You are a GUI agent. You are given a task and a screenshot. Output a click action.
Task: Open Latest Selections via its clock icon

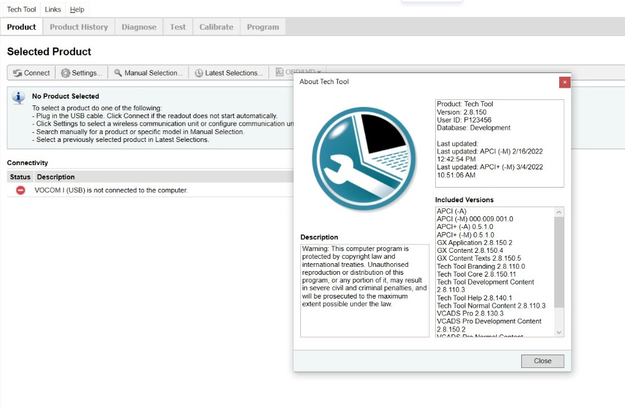(200, 72)
